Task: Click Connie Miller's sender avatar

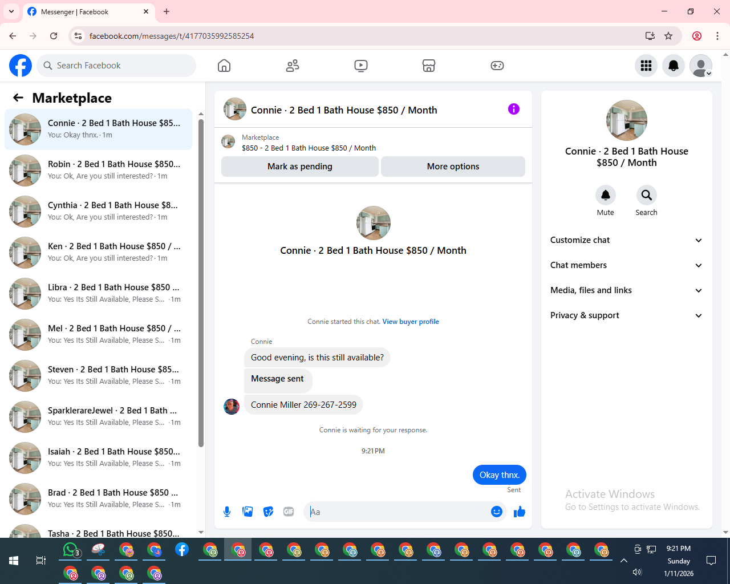Action: [x=232, y=406]
